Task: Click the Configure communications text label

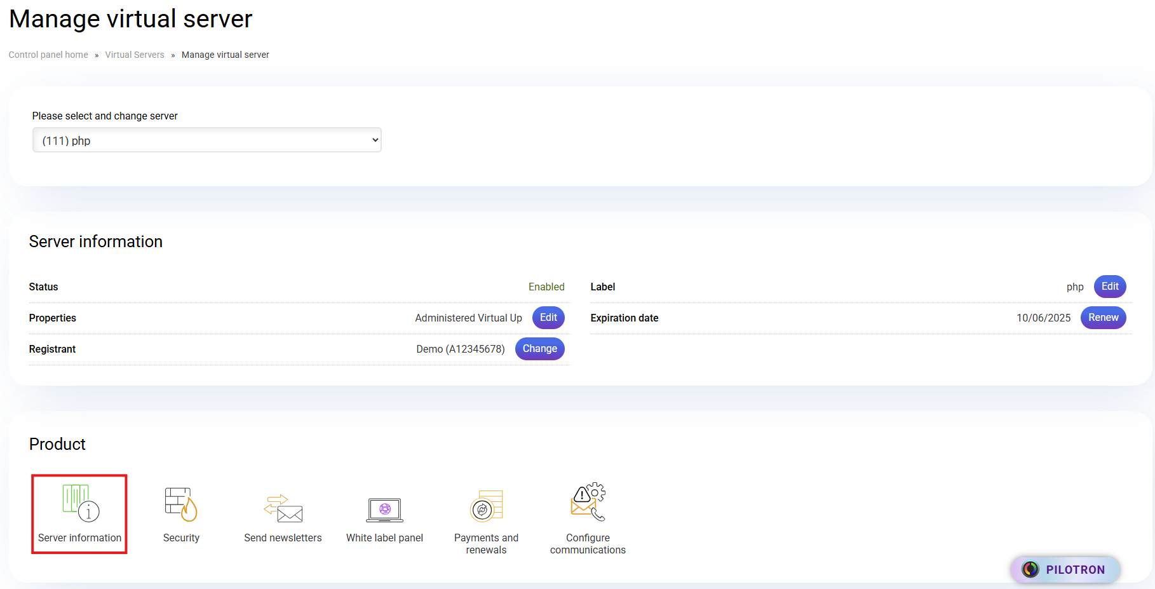Action: (x=588, y=544)
